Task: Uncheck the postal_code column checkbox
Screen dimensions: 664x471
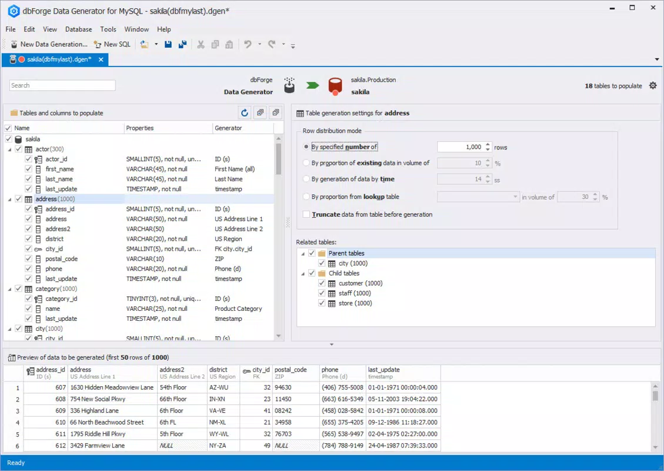Action: 28,258
